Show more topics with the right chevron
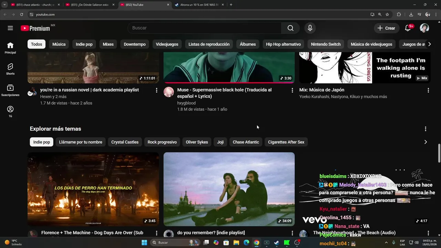441x248 pixels. click(425, 142)
